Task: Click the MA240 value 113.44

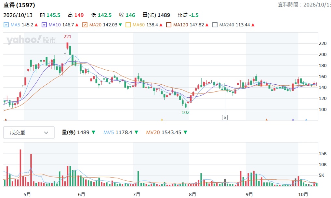Action: point(243,25)
